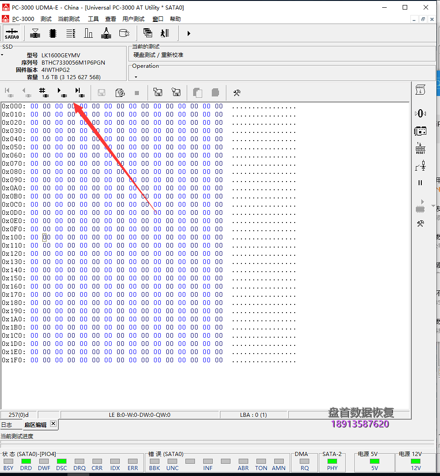440x476 pixels.
Task: Click the pause icon in right sidebar
Action: [x=420, y=183]
